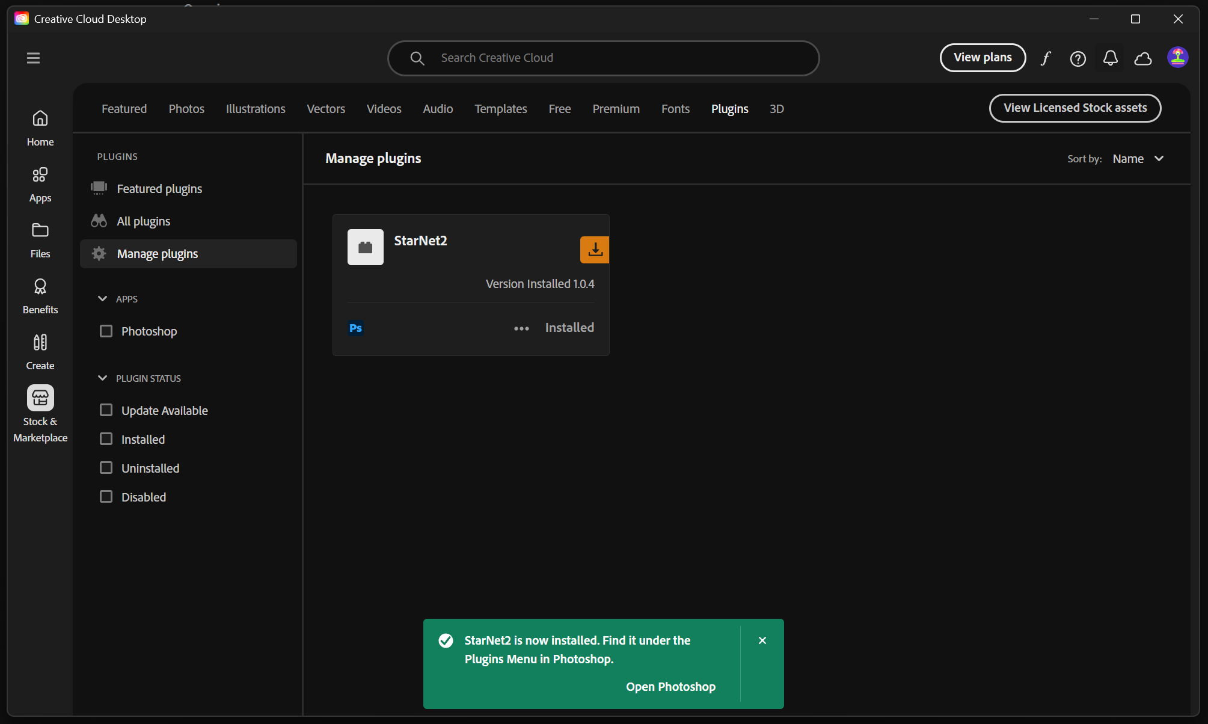1208x724 pixels.
Task: Click the Photoshop Ps icon on StarNet2 card
Action: pyautogui.click(x=356, y=328)
